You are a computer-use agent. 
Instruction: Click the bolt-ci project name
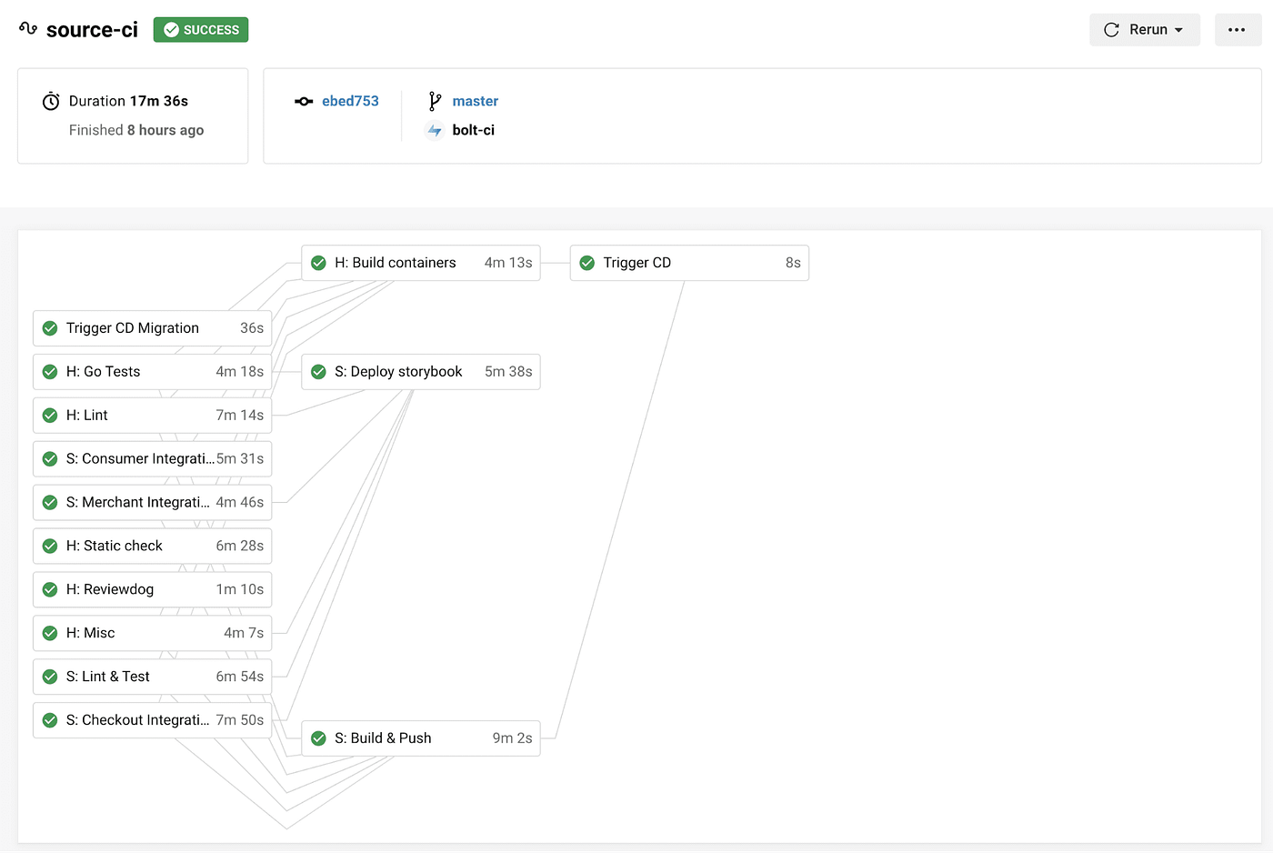coord(474,130)
